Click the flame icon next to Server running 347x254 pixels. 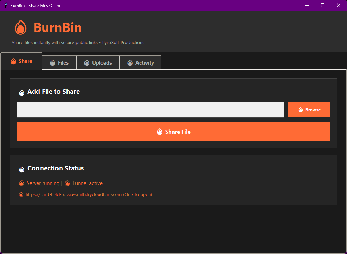click(x=21, y=183)
